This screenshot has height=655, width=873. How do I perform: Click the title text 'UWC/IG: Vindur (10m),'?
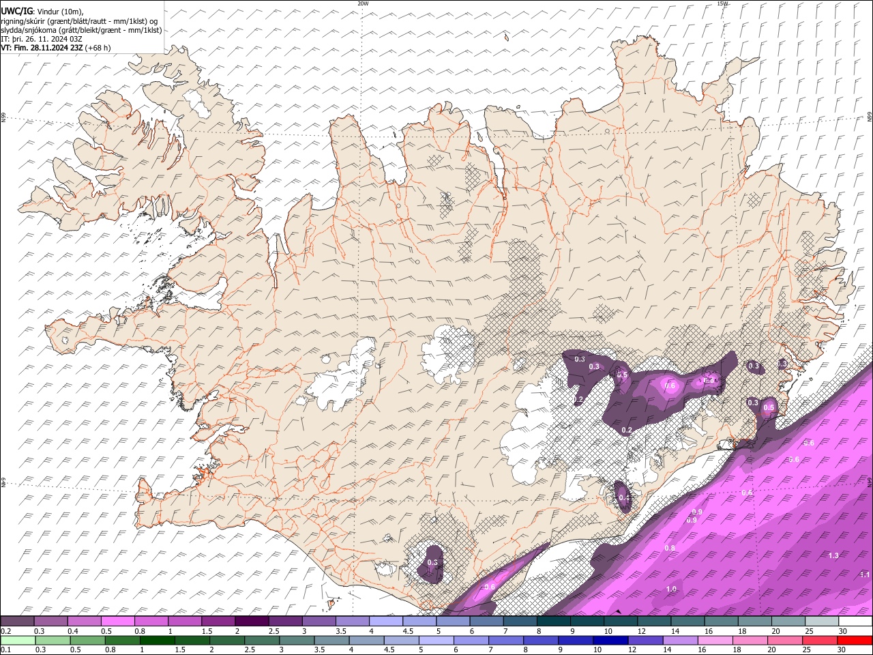click(42, 12)
